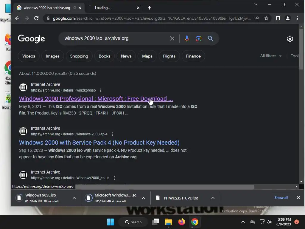
Task: Click the Google logo
Action: click(x=31, y=38)
